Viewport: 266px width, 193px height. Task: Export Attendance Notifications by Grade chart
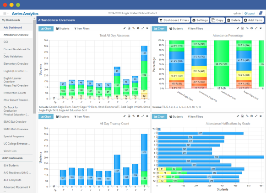click(242, 116)
